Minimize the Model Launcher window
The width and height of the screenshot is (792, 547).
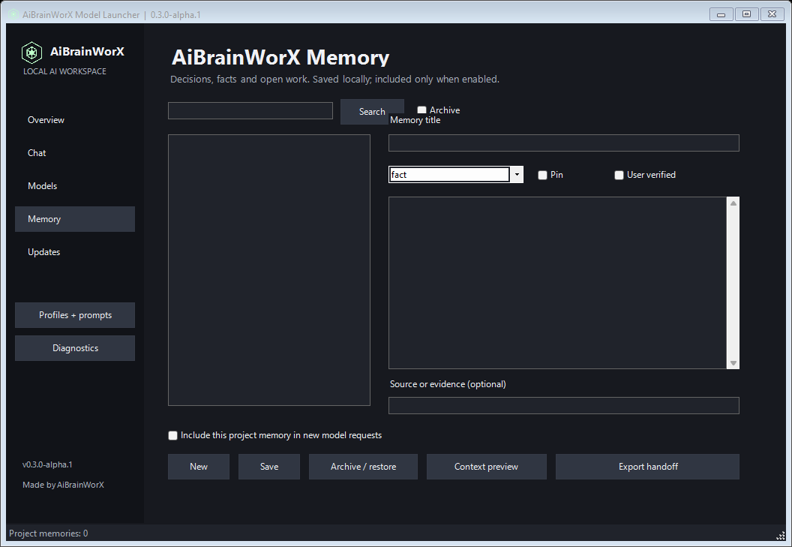click(721, 14)
